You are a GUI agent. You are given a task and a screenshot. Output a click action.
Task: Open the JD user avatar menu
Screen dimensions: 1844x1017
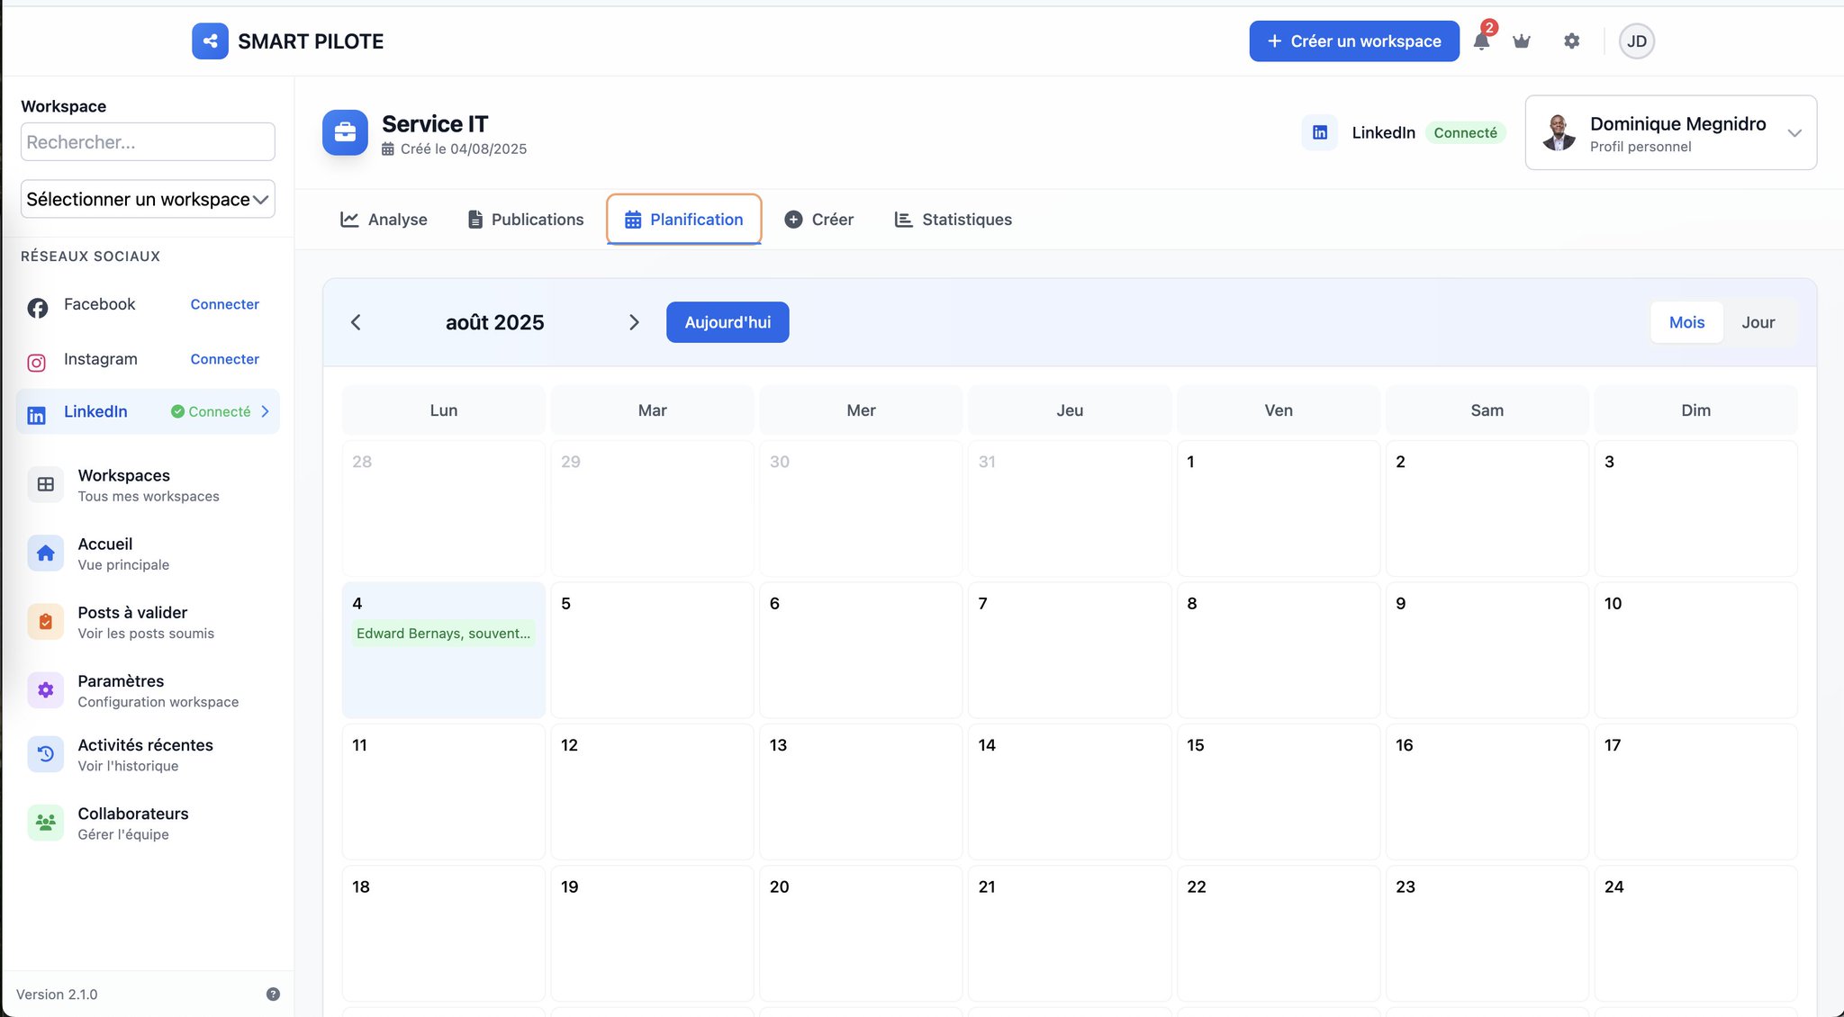click(x=1637, y=41)
